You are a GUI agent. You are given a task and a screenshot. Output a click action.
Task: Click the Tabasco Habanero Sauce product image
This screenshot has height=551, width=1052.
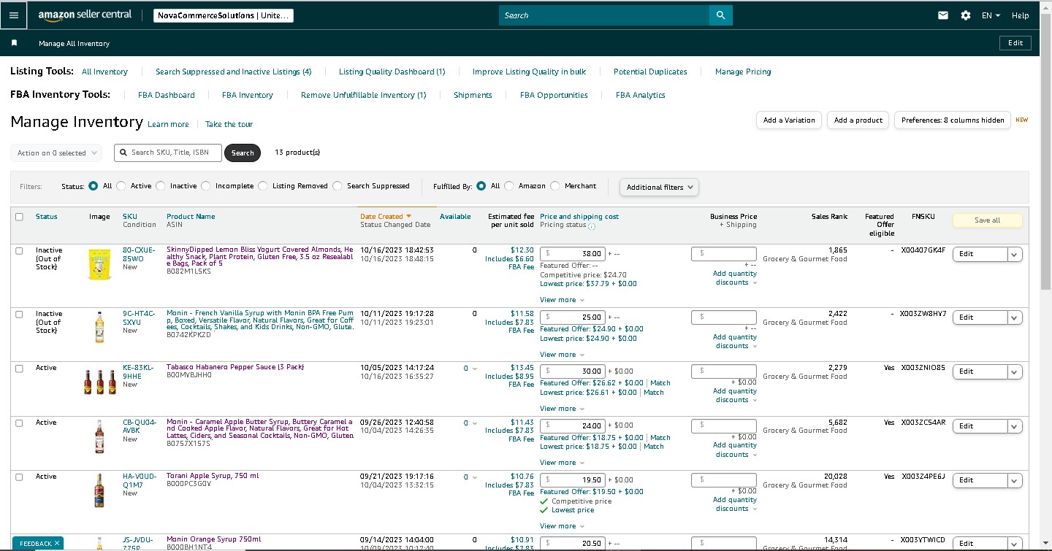pyautogui.click(x=99, y=382)
